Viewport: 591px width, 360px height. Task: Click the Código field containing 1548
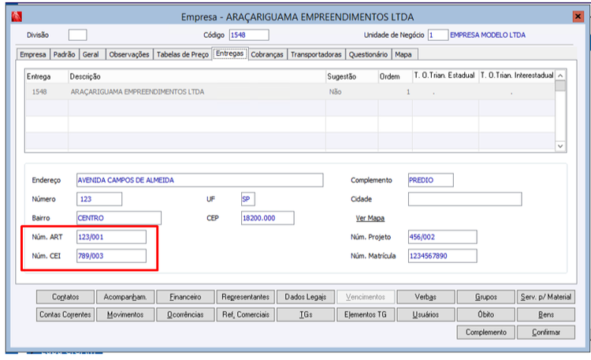pyautogui.click(x=249, y=35)
